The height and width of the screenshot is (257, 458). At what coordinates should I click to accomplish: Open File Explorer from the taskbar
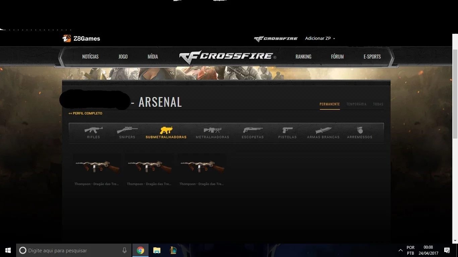click(157, 250)
